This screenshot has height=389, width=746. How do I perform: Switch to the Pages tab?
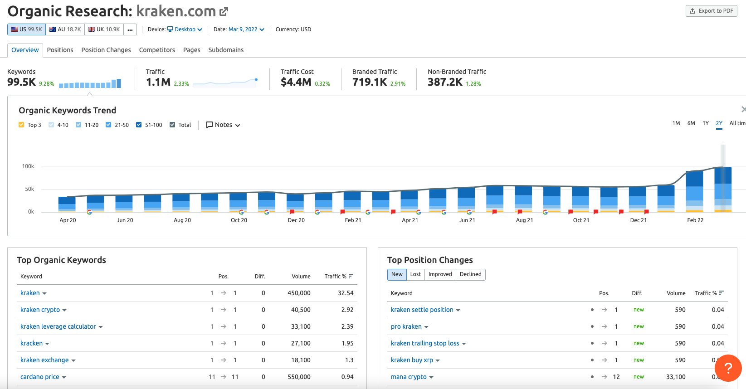coord(191,50)
